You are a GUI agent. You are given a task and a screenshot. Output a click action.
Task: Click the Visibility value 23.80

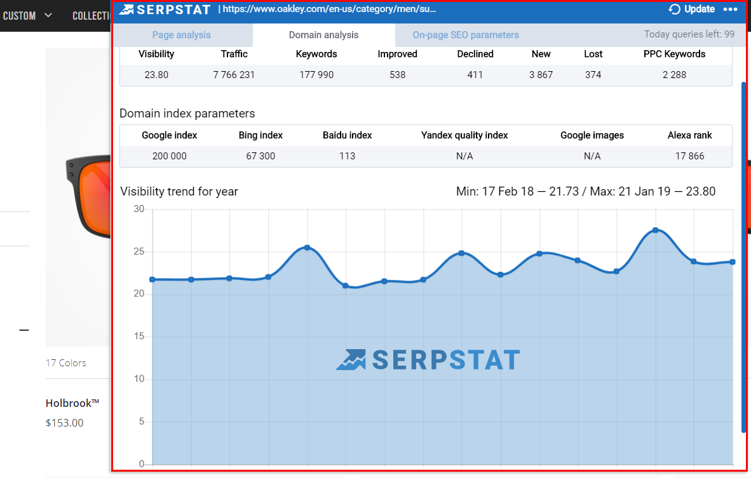[156, 74]
